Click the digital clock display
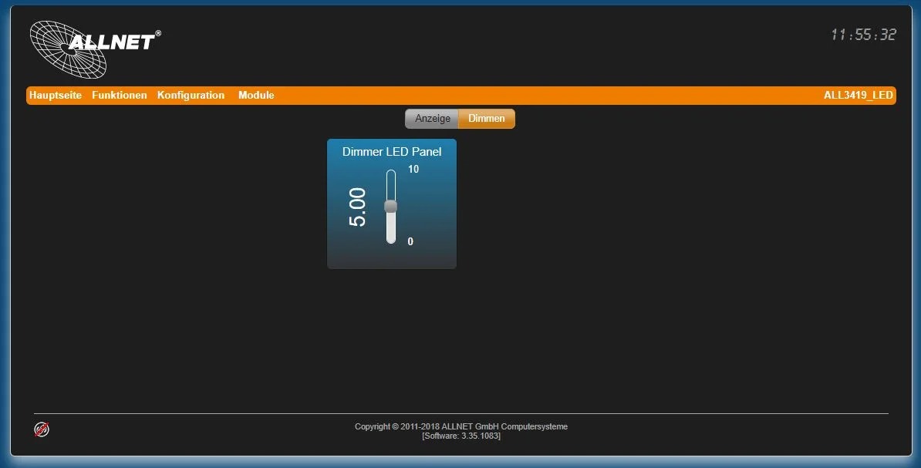 [864, 34]
